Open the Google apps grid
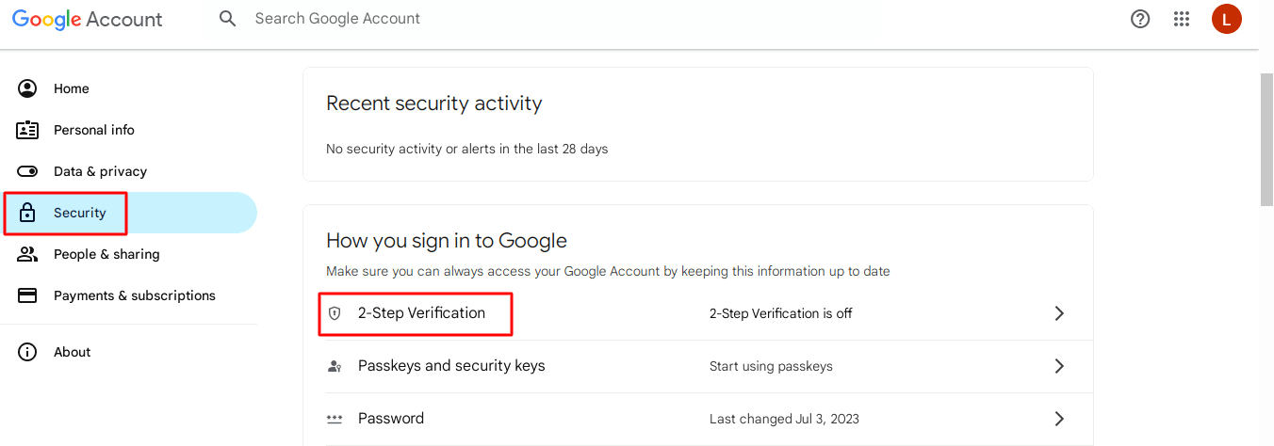Viewport: 1274px width, 446px height. pyautogui.click(x=1182, y=19)
